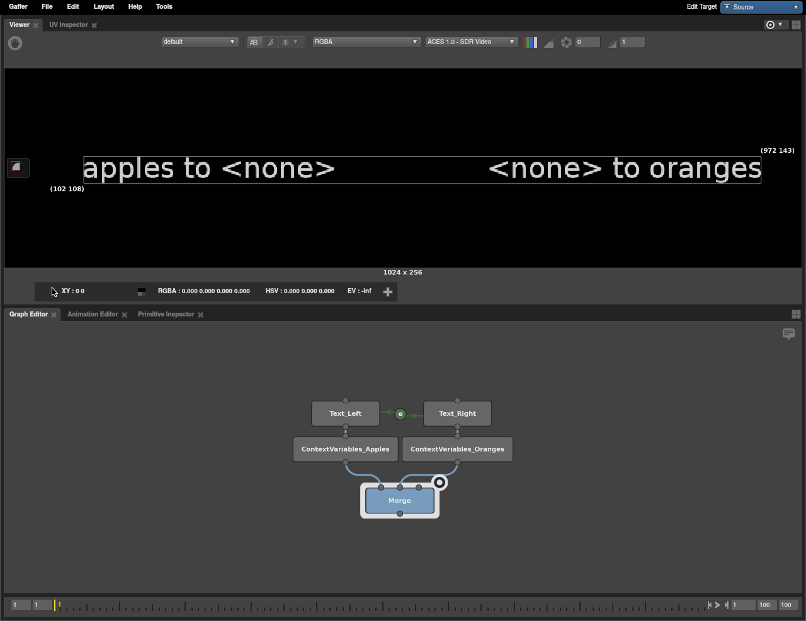Click the annotations speech bubble icon in Graph Editor
The height and width of the screenshot is (621, 806).
coord(788,333)
